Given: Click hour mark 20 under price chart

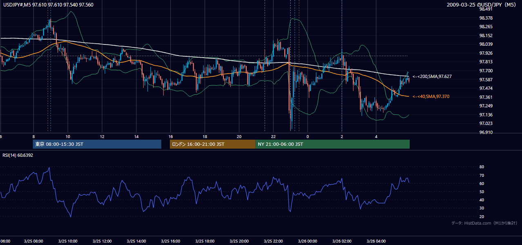Looking at the screenshot, I should (239, 136).
